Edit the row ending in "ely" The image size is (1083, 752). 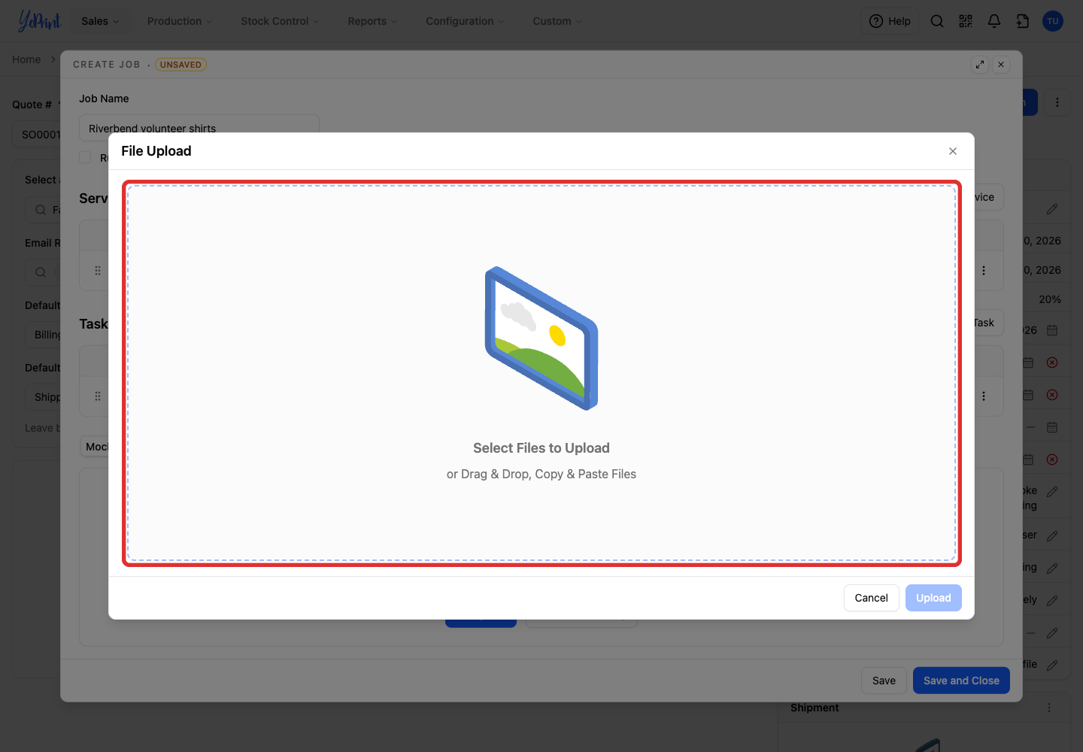coord(1052,601)
